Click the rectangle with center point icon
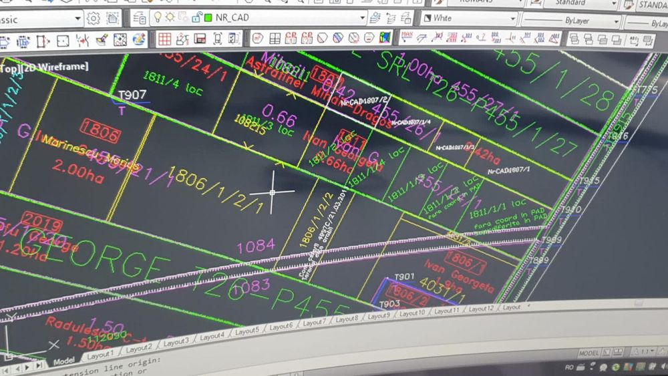The width and height of the screenshot is (668, 376). click(63, 41)
